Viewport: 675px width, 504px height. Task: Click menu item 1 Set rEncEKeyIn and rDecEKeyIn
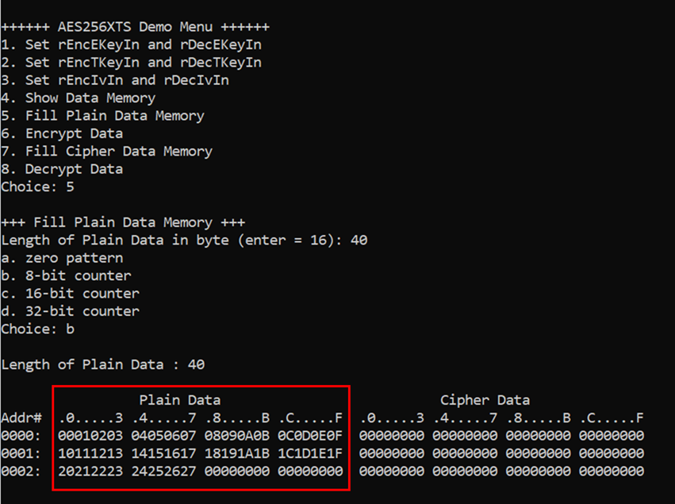pos(132,44)
